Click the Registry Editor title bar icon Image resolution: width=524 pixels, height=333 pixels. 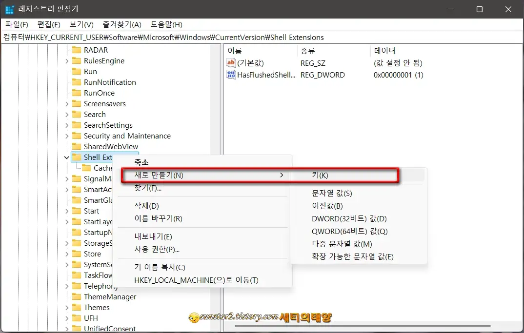pos(8,9)
